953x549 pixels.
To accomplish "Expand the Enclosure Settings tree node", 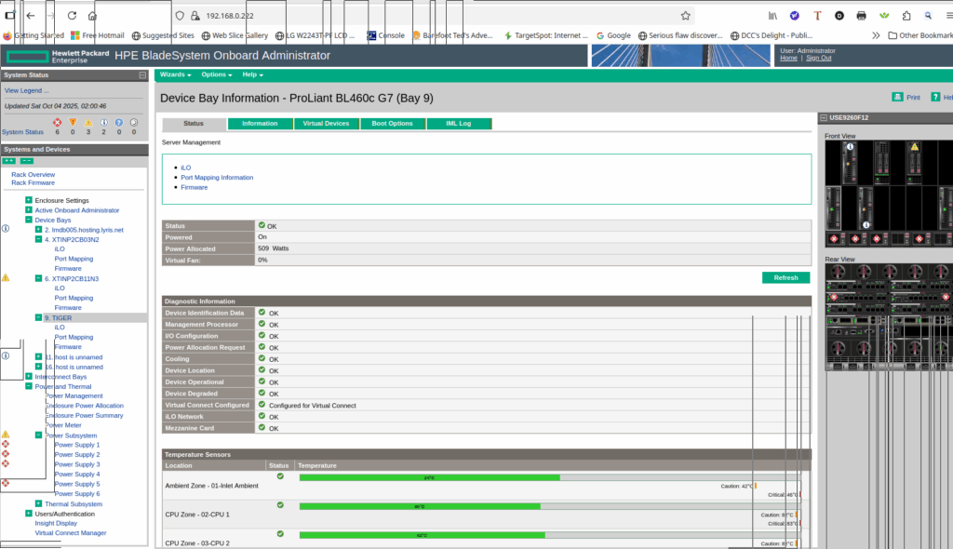I will click(29, 200).
